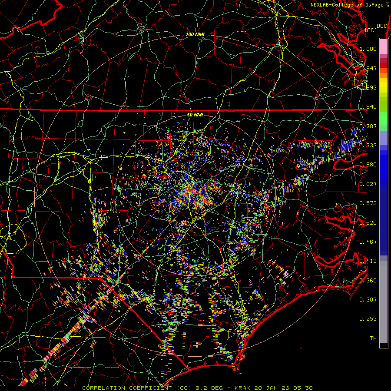Click the [CC] units label above color bar

tap(371, 30)
